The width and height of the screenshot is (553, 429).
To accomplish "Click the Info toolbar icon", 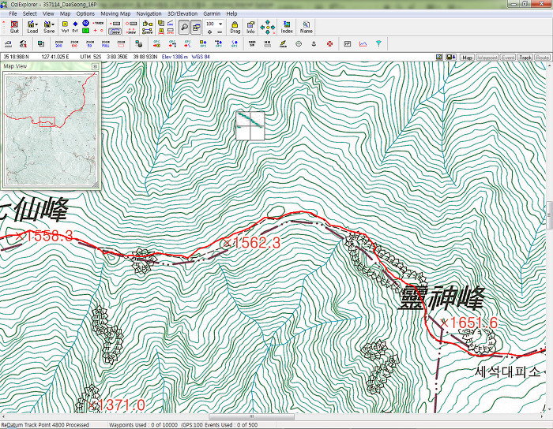I will pyautogui.click(x=250, y=27).
